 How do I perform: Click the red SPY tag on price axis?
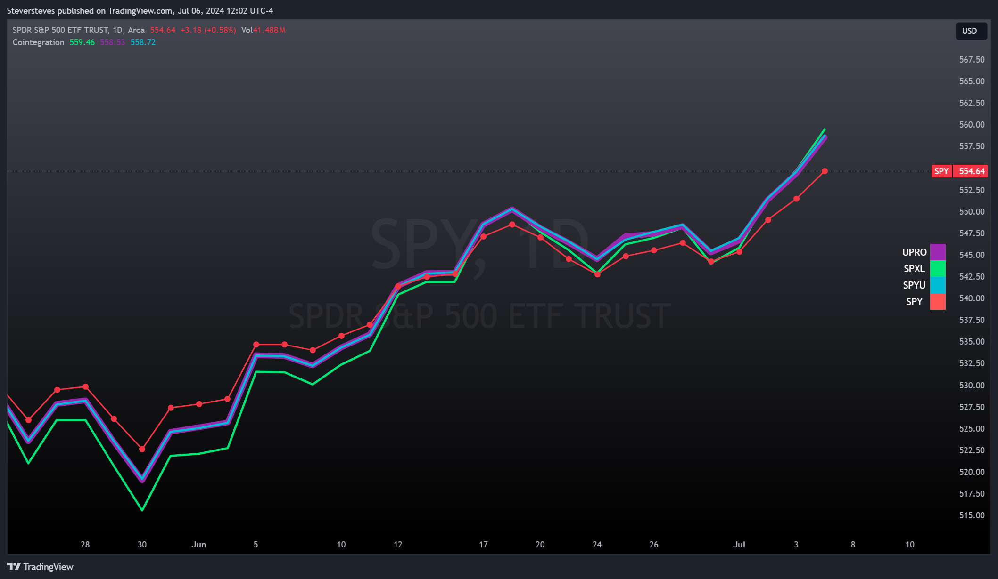click(941, 171)
